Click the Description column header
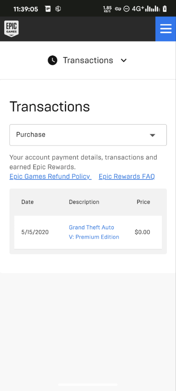Viewport: 176px width, 391px height. point(84,202)
